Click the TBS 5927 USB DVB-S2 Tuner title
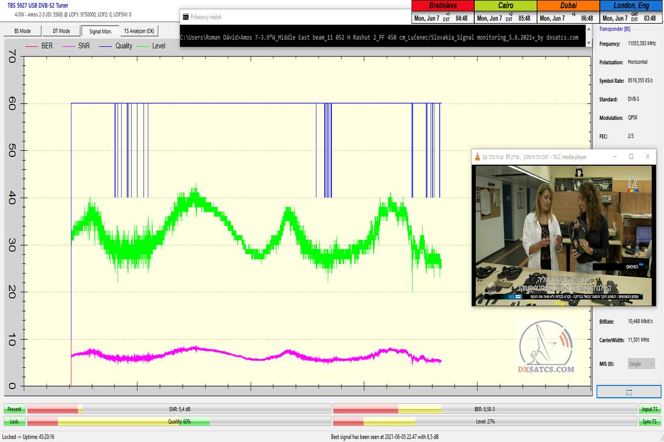664x442 pixels. click(38, 6)
